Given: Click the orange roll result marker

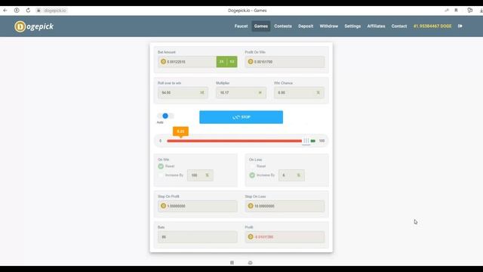Looking at the screenshot, I should [180, 131].
